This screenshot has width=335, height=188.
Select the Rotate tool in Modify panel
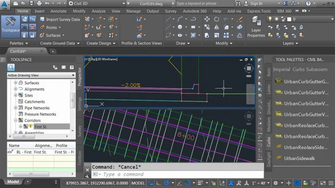pos(216,19)
